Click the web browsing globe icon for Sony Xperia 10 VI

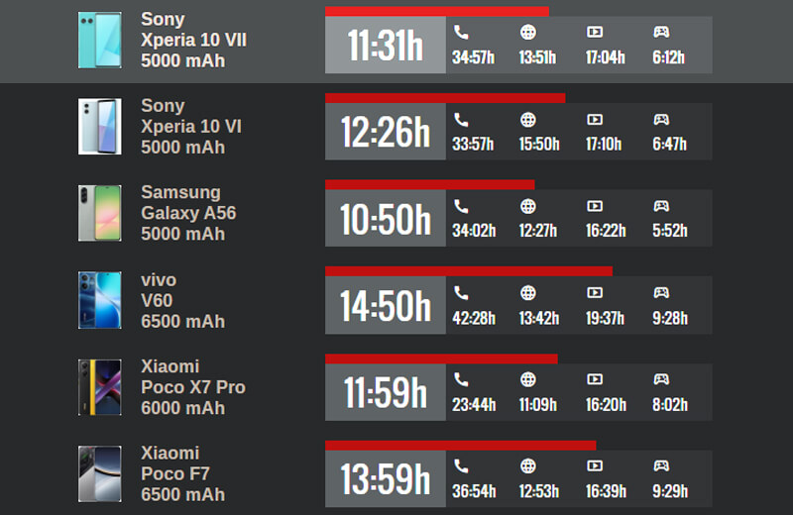(x=528, y=120)
